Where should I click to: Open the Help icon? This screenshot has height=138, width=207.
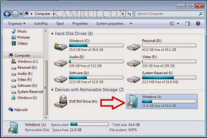198,24
